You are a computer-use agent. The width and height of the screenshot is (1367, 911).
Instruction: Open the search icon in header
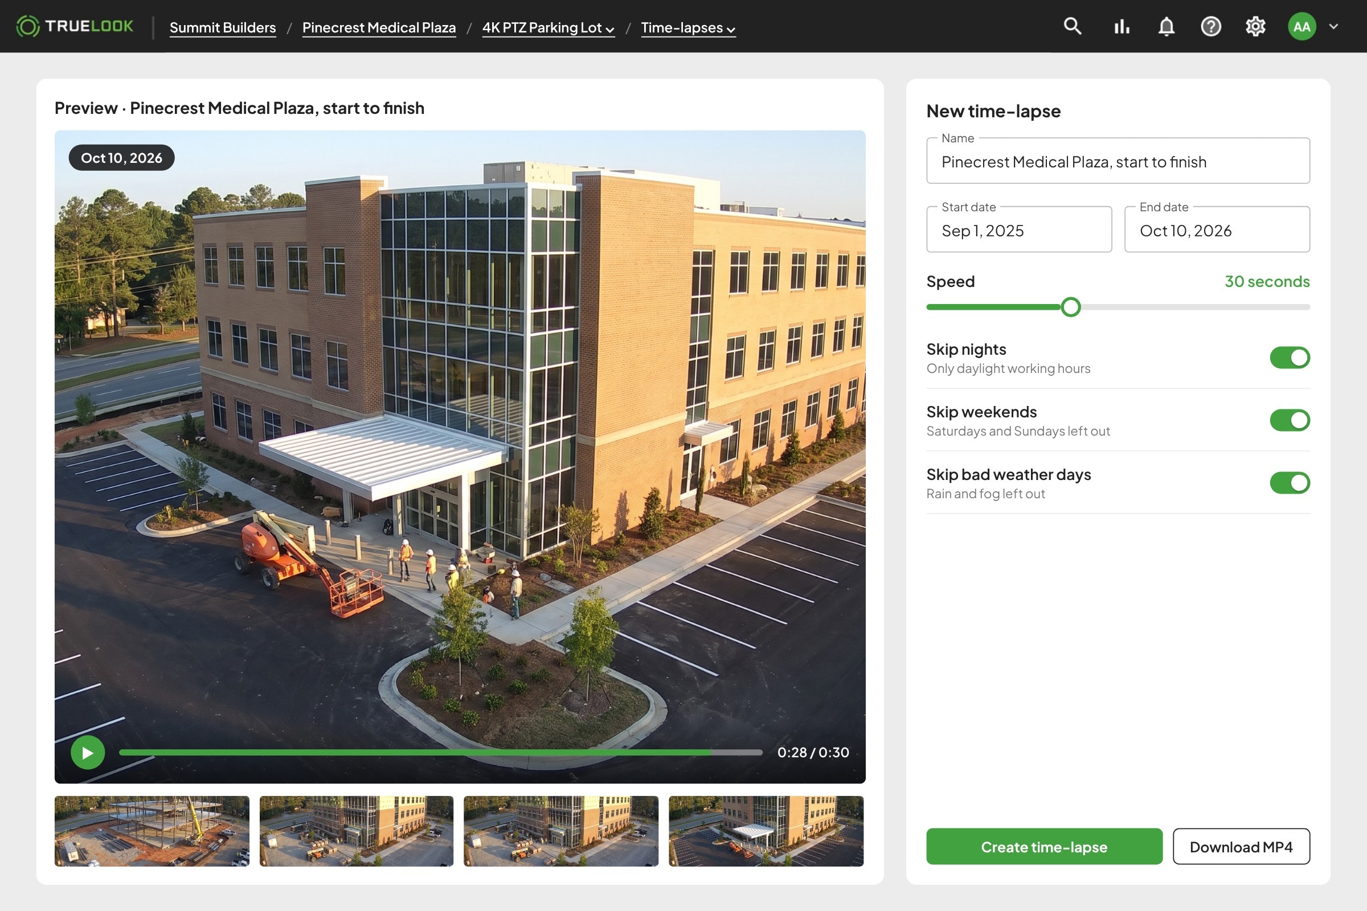pos(1073,26)
